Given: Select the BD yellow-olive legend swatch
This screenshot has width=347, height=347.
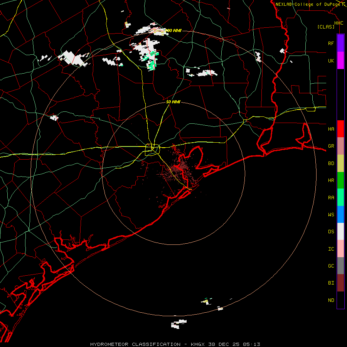Looking at the screenshot, I should 340,163.
